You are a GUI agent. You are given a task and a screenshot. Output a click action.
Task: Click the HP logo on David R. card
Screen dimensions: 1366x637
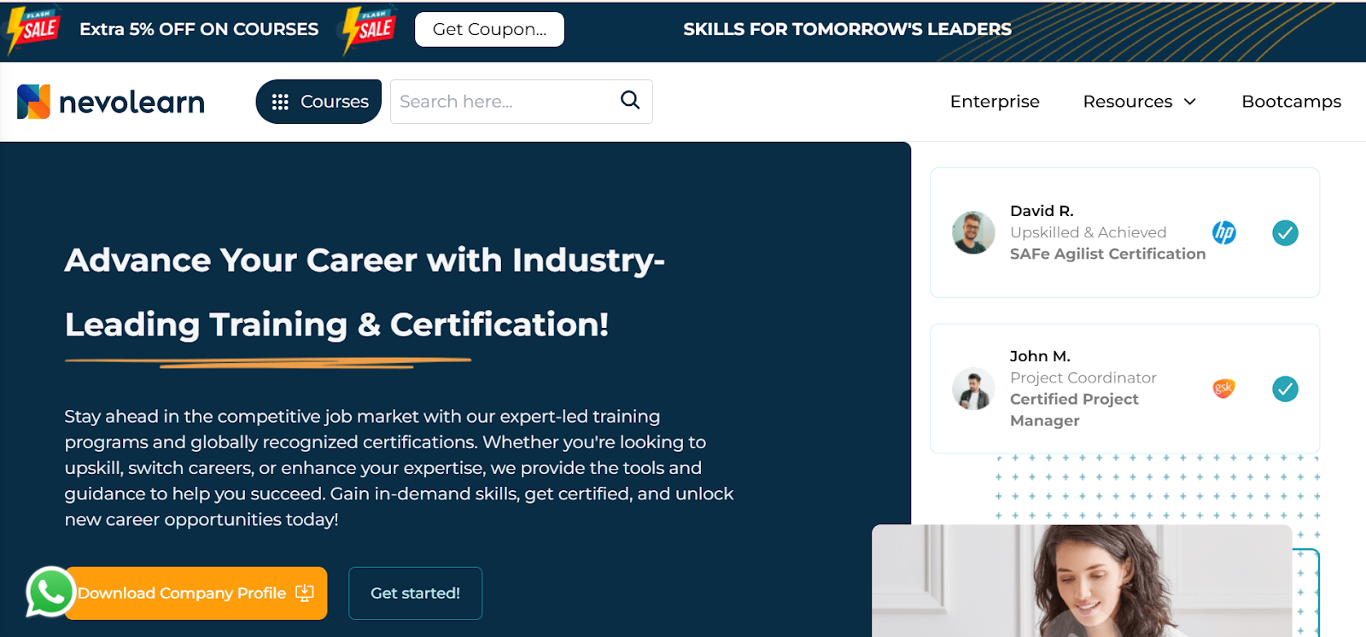tap(1224, 232)
